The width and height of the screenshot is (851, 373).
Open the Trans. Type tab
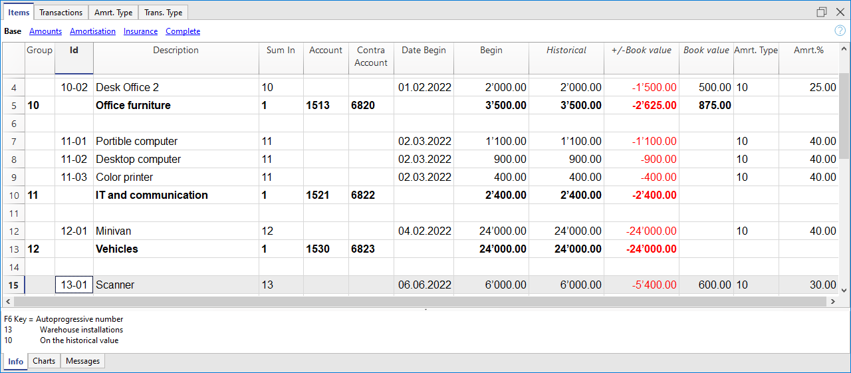point(164,13)
